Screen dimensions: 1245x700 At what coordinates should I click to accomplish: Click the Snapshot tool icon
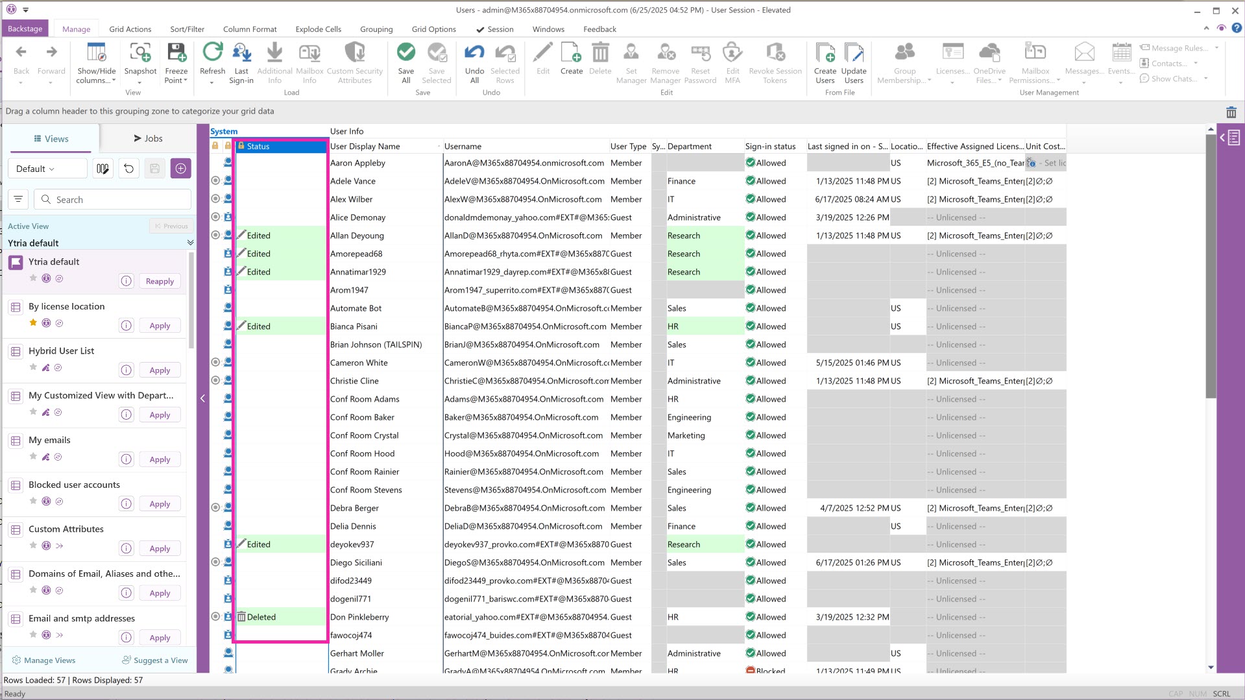pyautogui.click(x=140, y=53)
